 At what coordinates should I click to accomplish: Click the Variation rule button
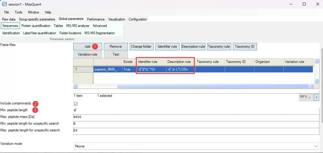coord(87,54)
